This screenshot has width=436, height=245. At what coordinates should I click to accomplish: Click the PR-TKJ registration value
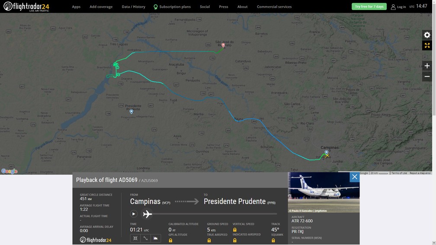coord(297,232)
